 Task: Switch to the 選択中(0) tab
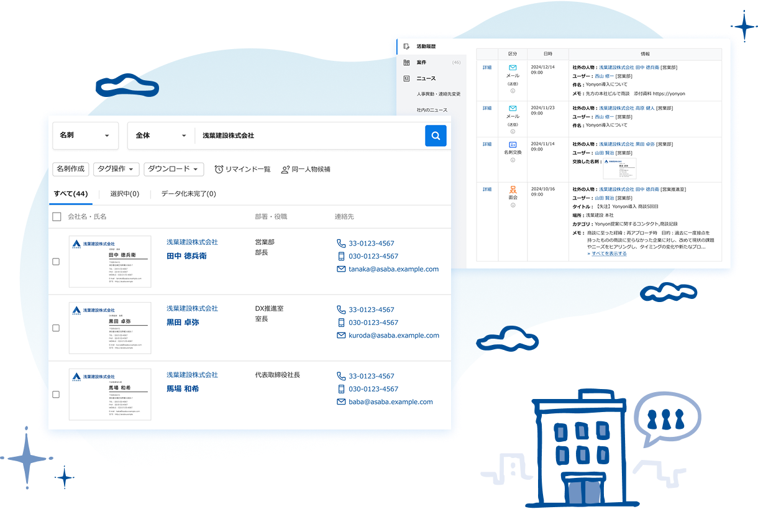124,194
